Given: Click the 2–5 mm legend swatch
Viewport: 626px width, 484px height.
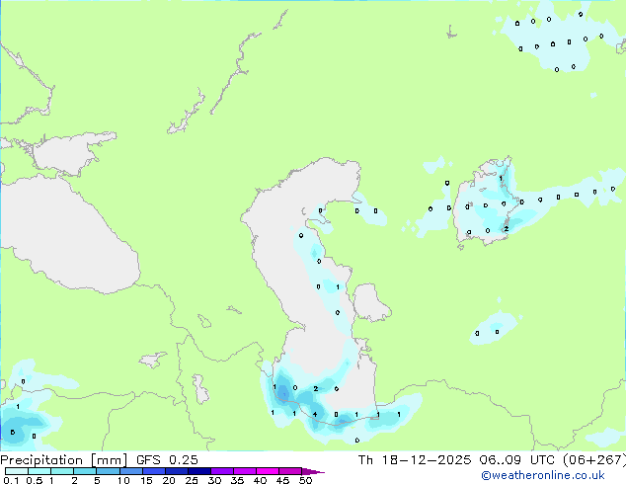Looking at the screenshot, I should pyautogui.click(x=85, y=471).
